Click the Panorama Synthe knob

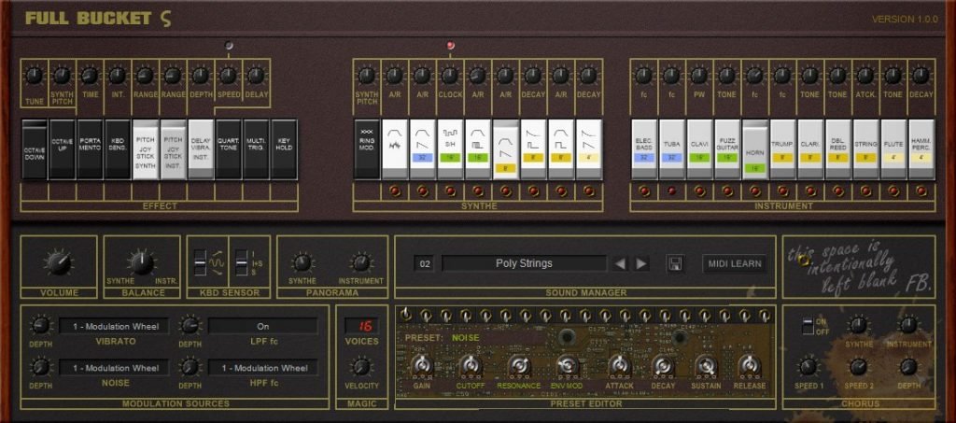pos(302,262)
